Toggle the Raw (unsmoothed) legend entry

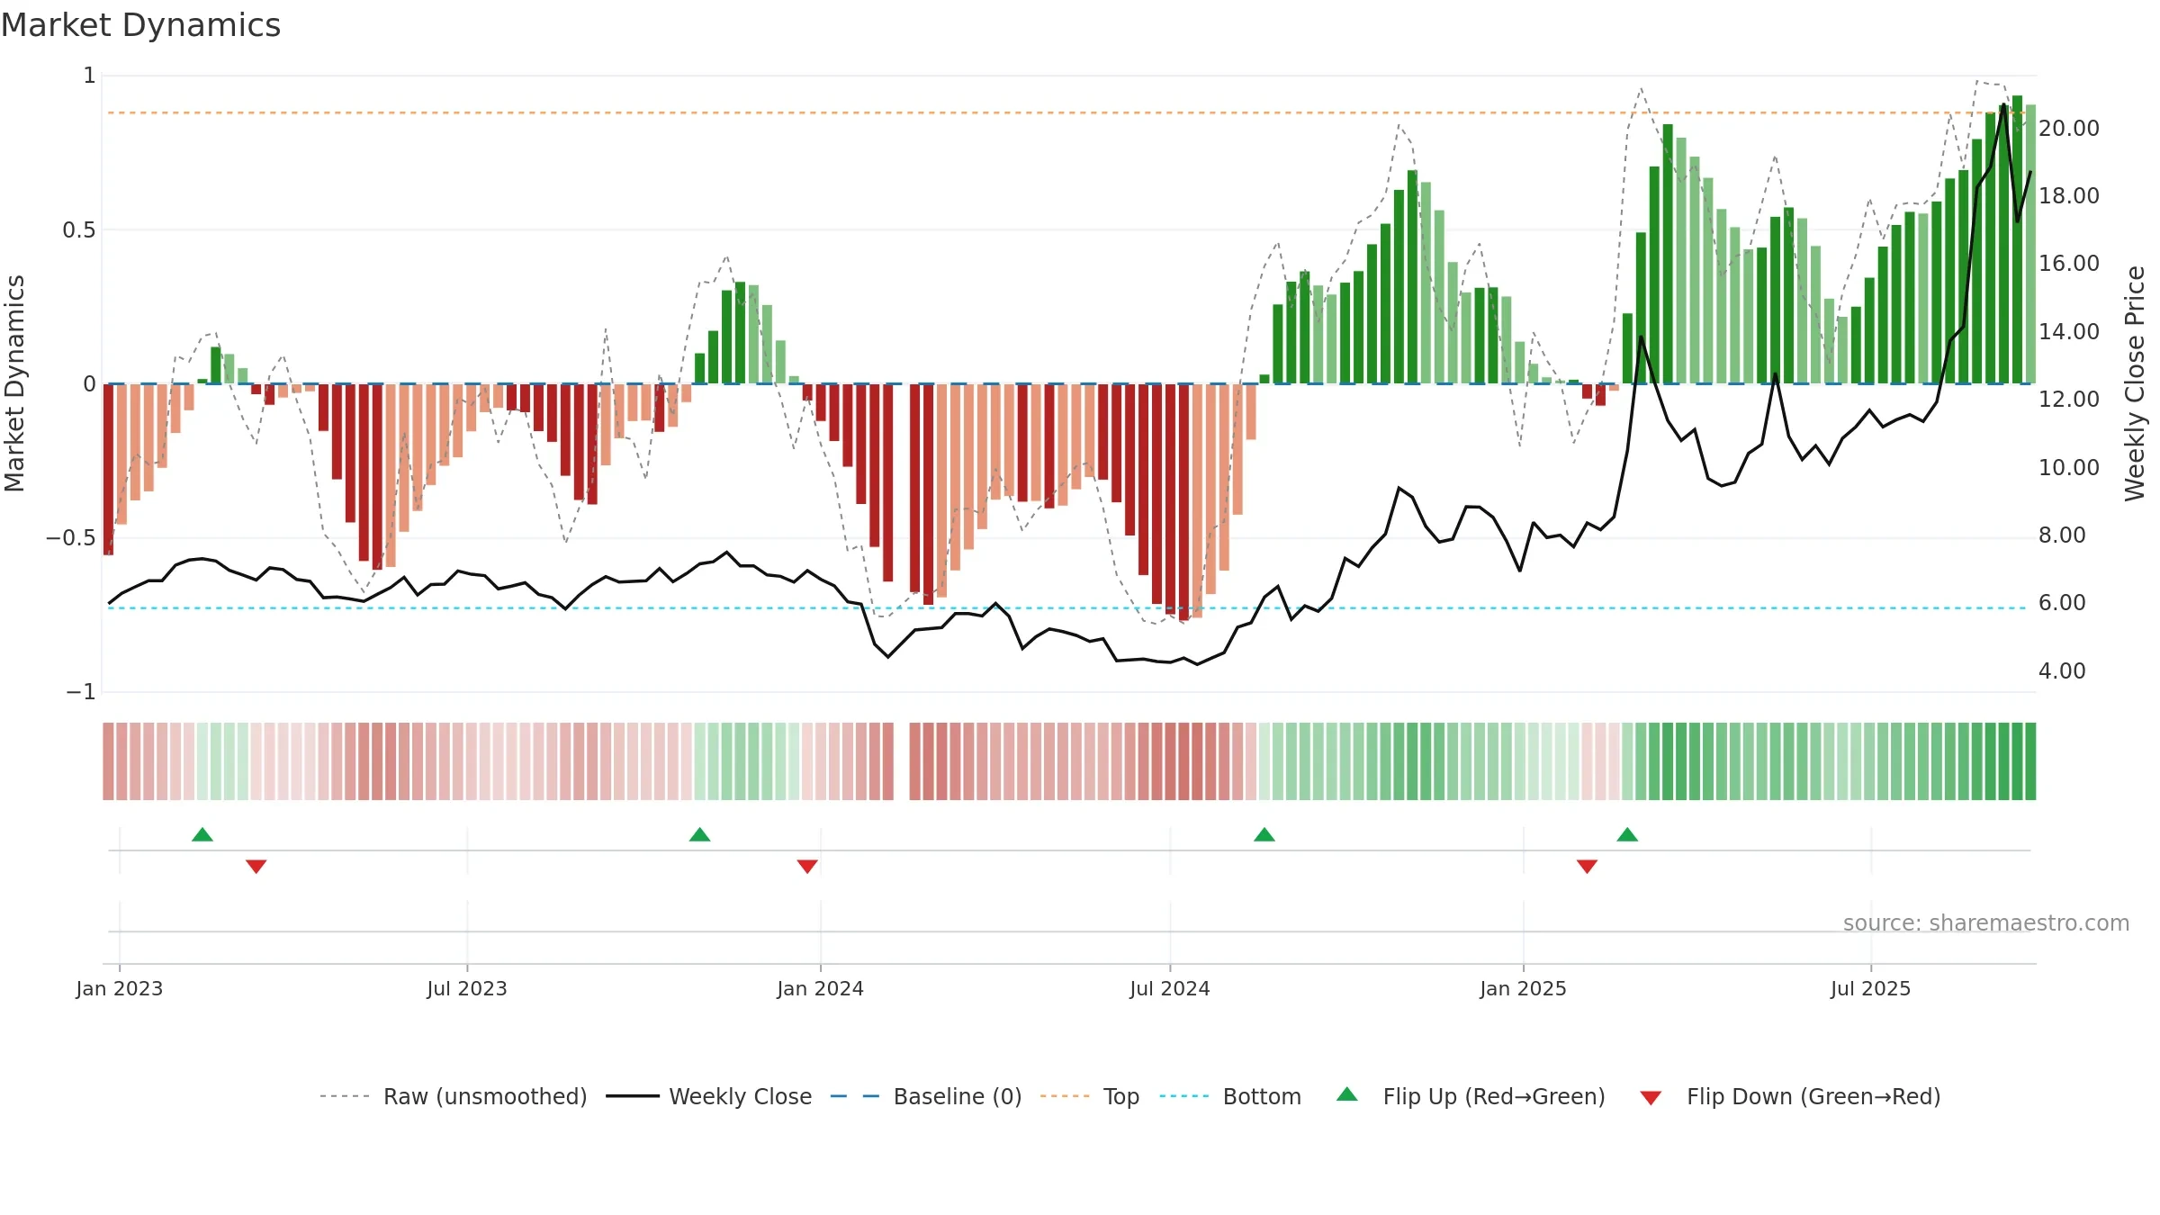coord(453,1096)
